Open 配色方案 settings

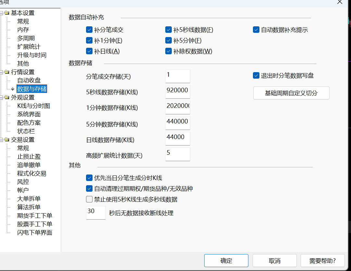click(29, 123)
